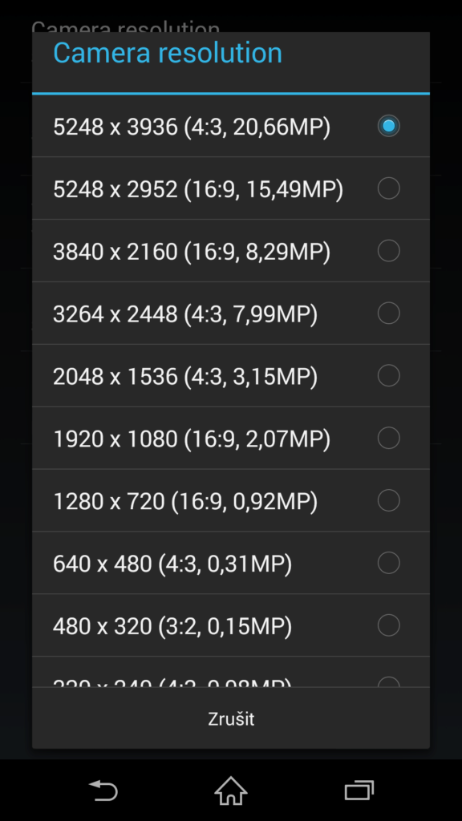The width and height of the screenshot is (462, 821).
Task: Select the 1280 x 720 radio button
Action: click(389, 500)
